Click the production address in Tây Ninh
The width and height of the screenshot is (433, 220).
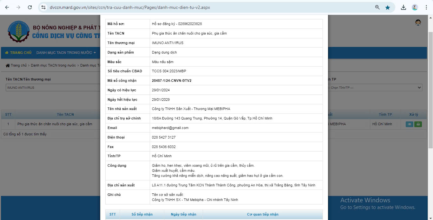[x=233, y=185]
